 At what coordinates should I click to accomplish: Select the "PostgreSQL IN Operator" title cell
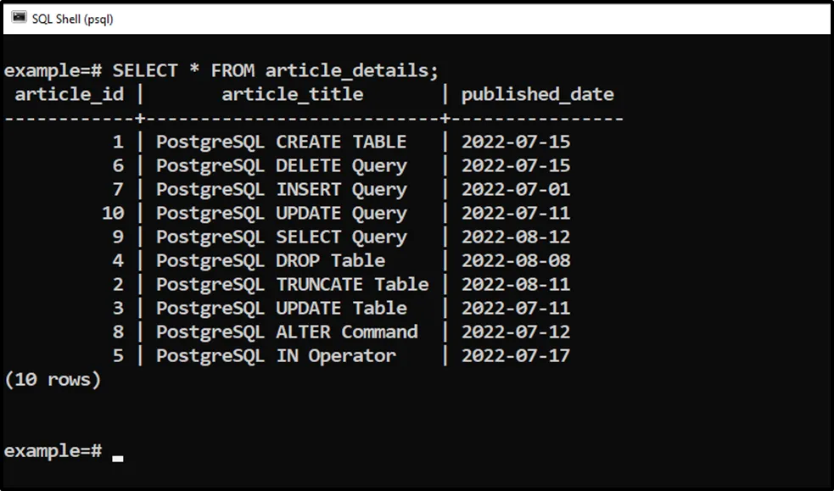click(276, 355)
